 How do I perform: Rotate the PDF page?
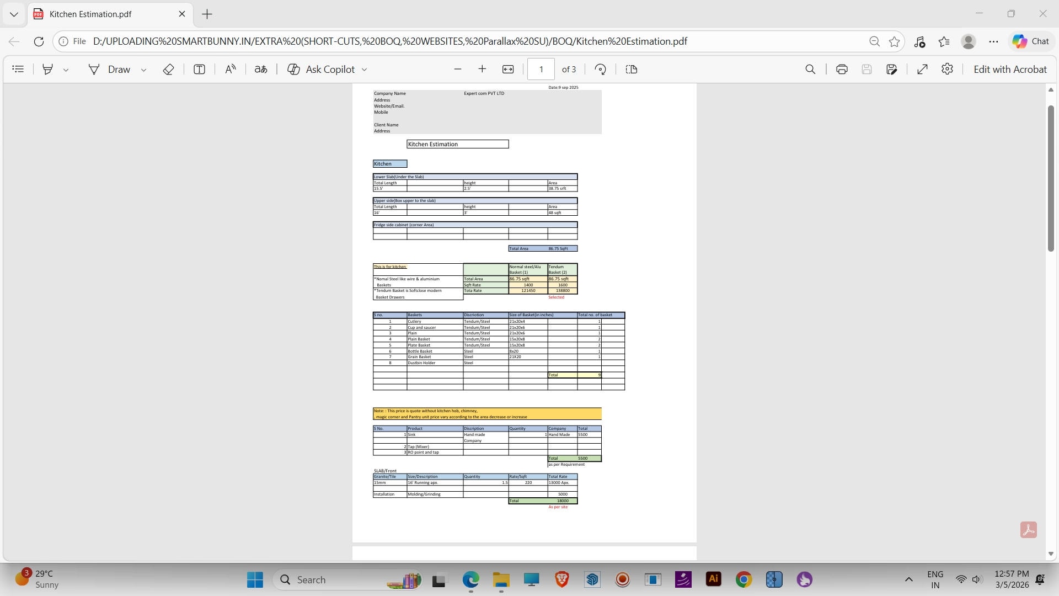click(601, 69)
